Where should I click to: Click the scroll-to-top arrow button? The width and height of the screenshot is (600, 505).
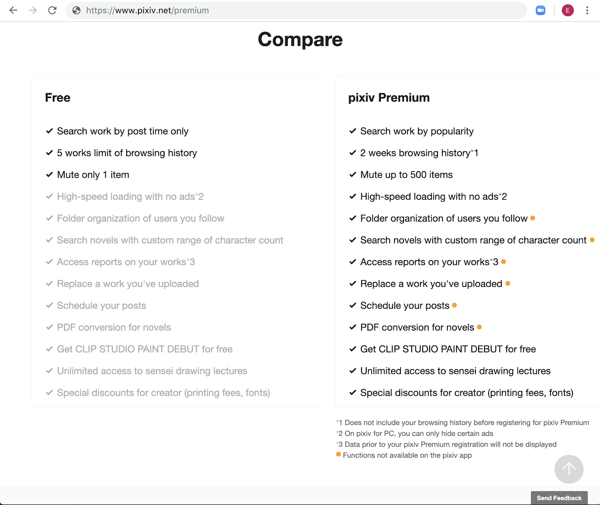568,469
